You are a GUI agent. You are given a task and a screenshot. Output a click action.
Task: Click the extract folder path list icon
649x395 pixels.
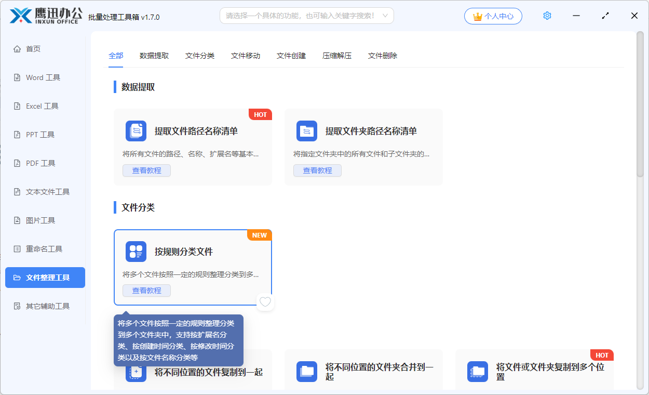pyautogui.click(x=307, y=131)
